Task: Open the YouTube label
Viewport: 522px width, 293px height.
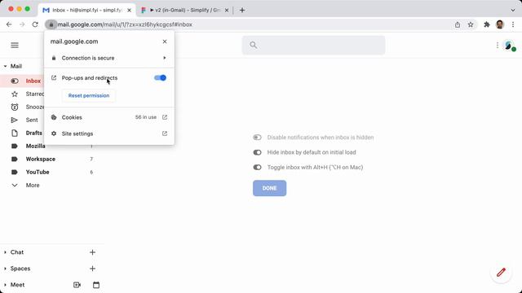Action: click(38, 172)
